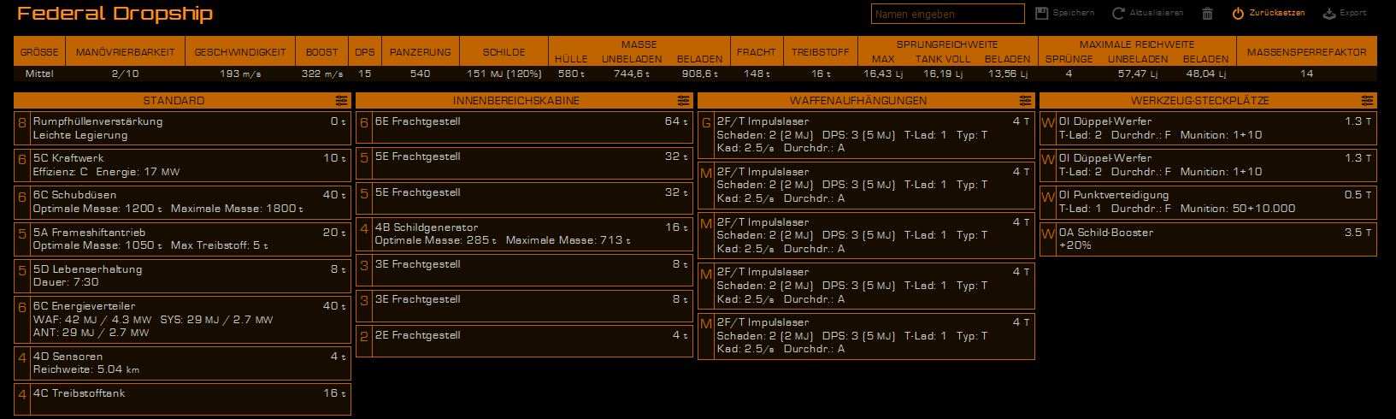Open the 5D Lebenserhaltung slot
Viewport: 1396px width, 419px height.
coord(182,275)
